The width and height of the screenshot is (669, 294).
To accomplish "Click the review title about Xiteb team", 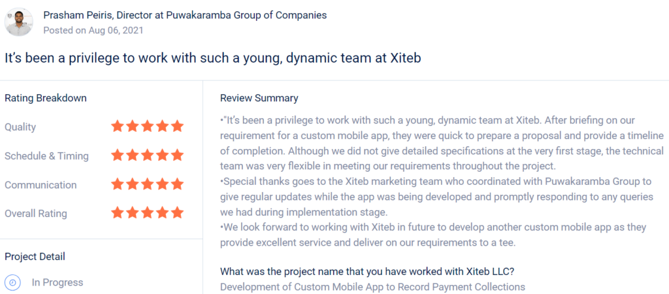I will (x=213, y=58).
